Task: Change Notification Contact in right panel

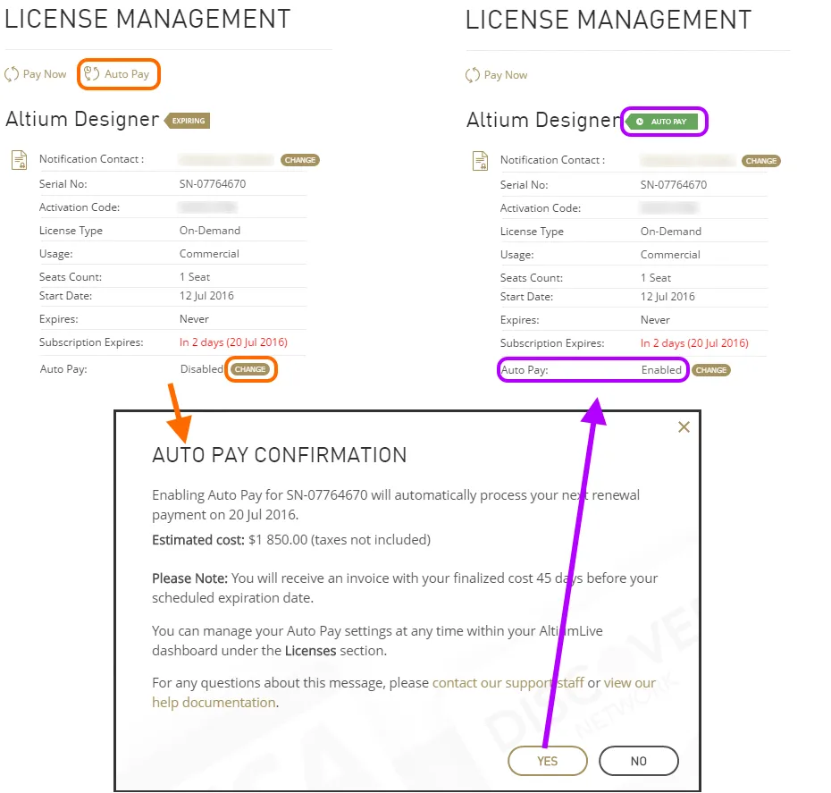Action: [x=761, y=161]
